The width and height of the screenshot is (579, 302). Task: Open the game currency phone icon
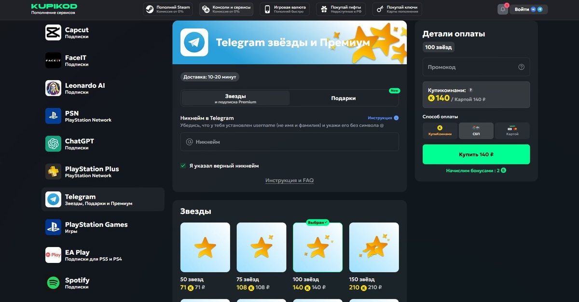pos(267,9)
